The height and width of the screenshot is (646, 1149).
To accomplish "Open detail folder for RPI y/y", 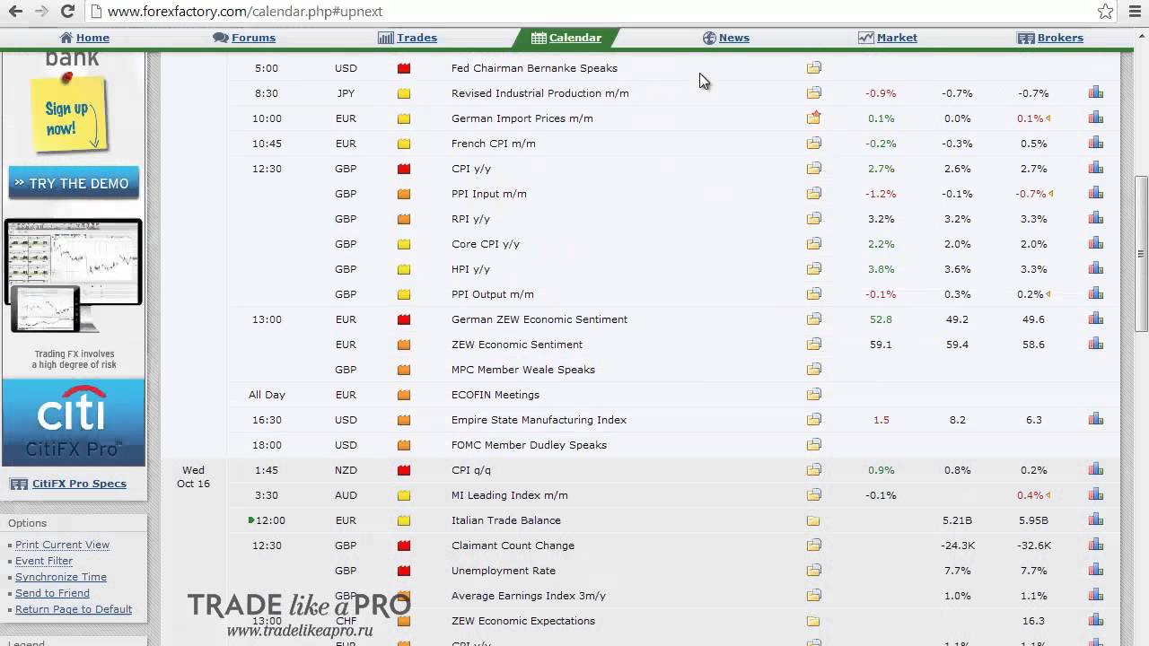I will click(814, 219).
